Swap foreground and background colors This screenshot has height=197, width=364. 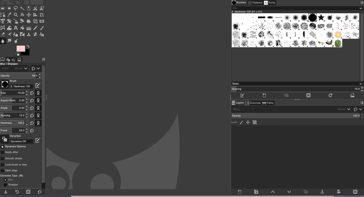tap(28, 46)
